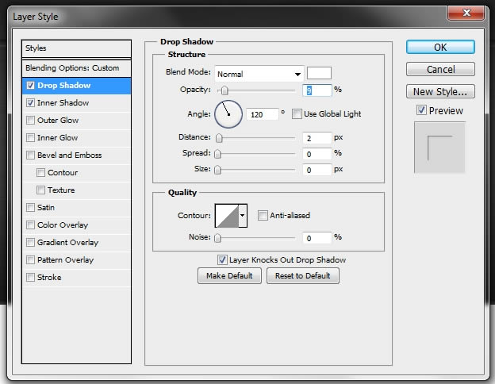Viewport: 495px width, 384px height.
Task: Click the style preview thumbnail
Action: click(439, 148)
